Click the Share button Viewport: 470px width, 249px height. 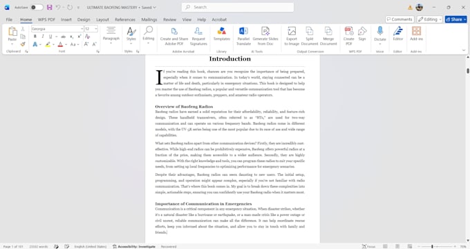(455, 19)
